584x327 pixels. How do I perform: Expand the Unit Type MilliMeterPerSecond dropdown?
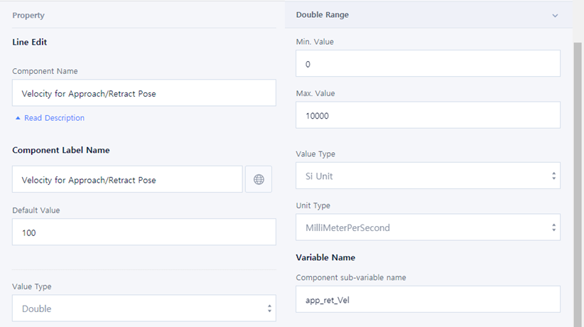point(428,227)
